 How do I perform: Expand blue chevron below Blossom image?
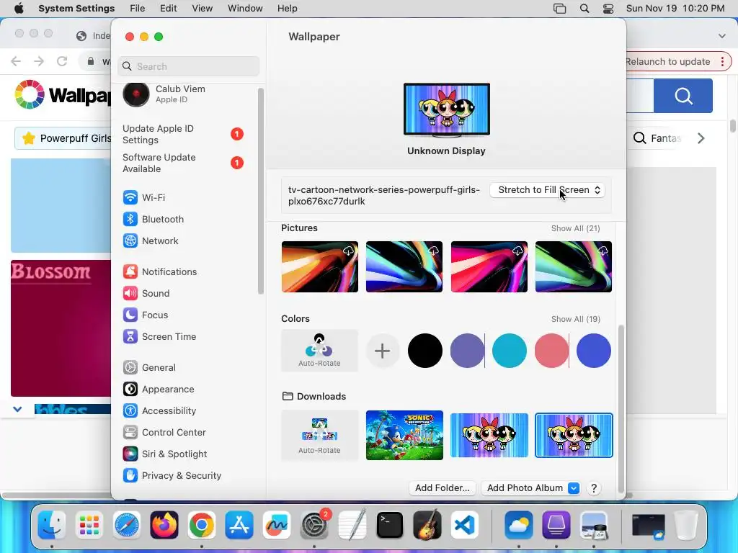17,409
